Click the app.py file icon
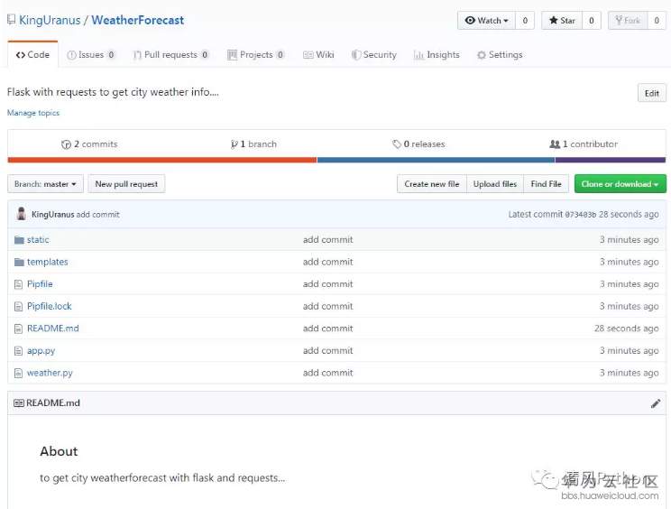Screen dimensions: 671x509 point(18,351)
